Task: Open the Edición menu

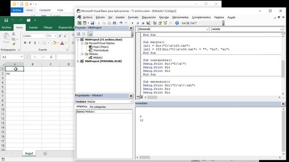Action: 100,17
